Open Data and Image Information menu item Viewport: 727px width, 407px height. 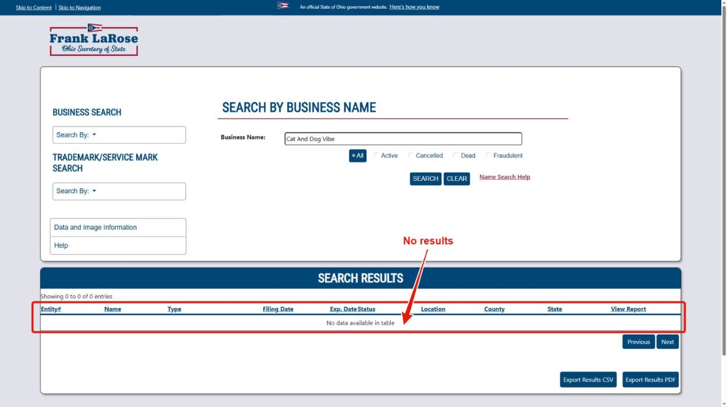coord(118,227)
